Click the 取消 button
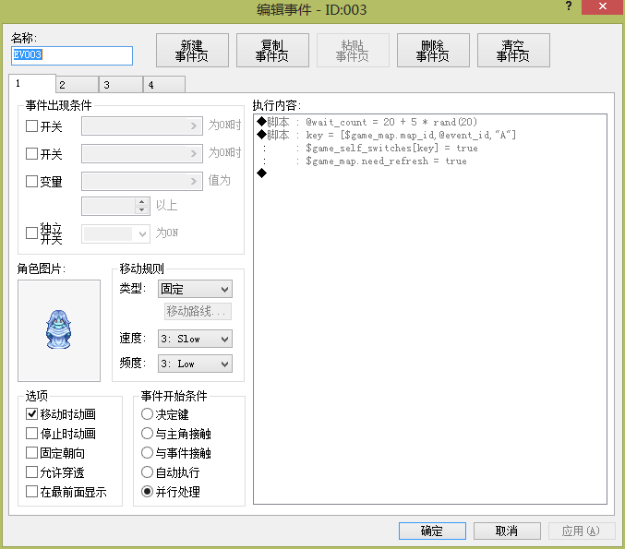The height and width of the screenshot is (549, 625). tap(507, 531)
